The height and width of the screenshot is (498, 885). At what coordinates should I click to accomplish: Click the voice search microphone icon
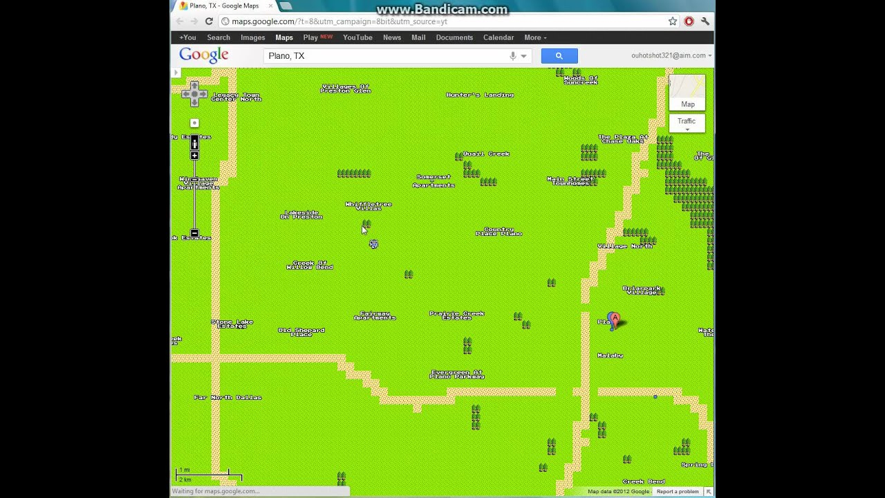[x=512, y=56]
